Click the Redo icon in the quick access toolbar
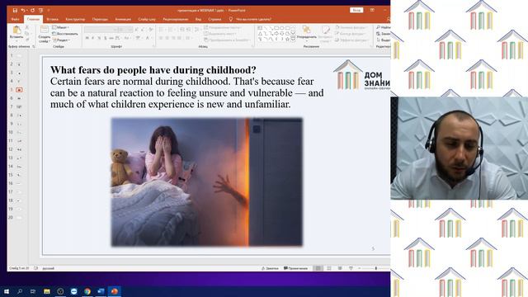This screenshot has height=297, width=528. click(32, 11)
